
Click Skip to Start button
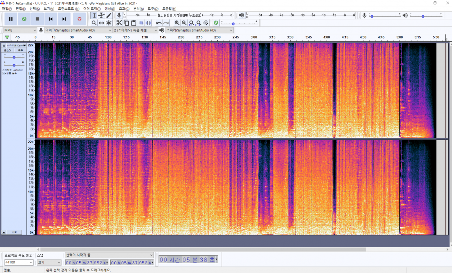(51, 19)
